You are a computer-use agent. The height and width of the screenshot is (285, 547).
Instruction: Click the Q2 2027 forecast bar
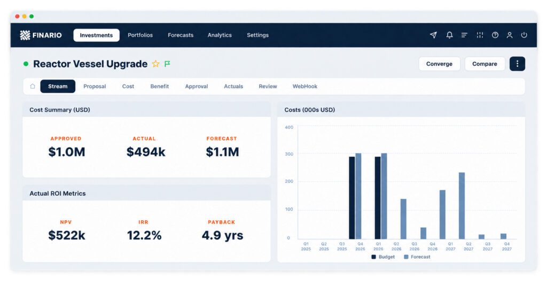462,206
